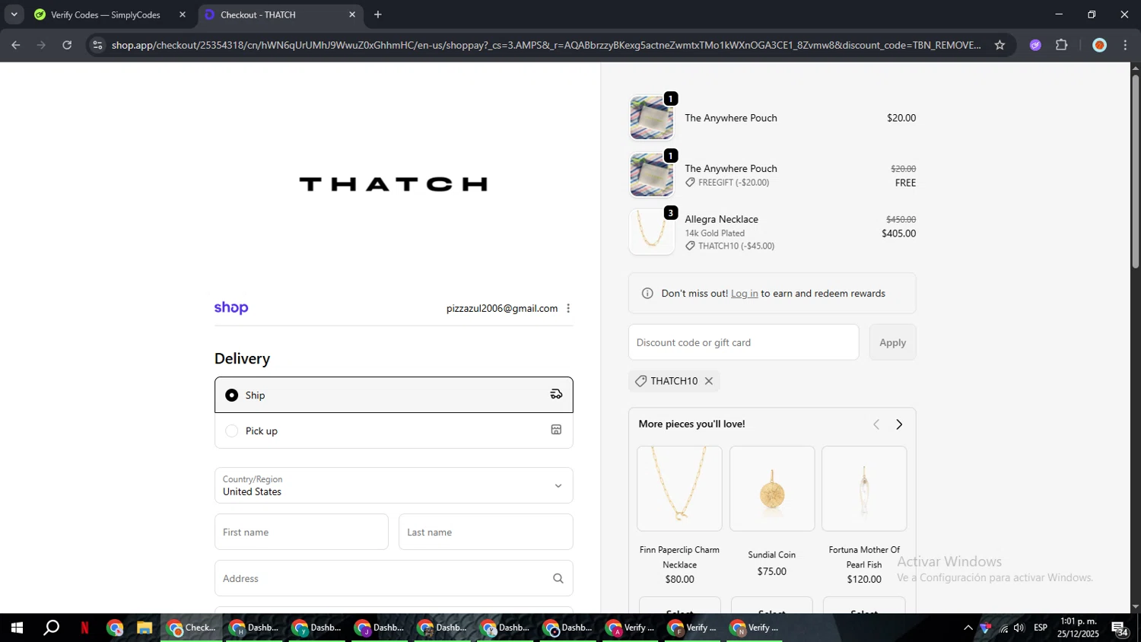This screenshot has width=1141, height=642.
Task: Click the FREEGIFT (-$20.00) discount line
Action: coord(727,183)
